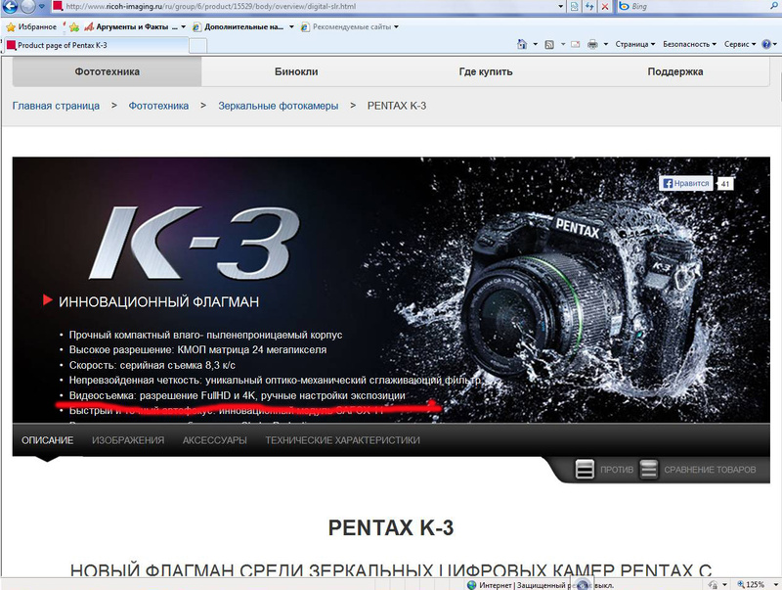Refresh the page with the reload icon
The height and width of the screenshot is (590, 782).
point(590,7)
